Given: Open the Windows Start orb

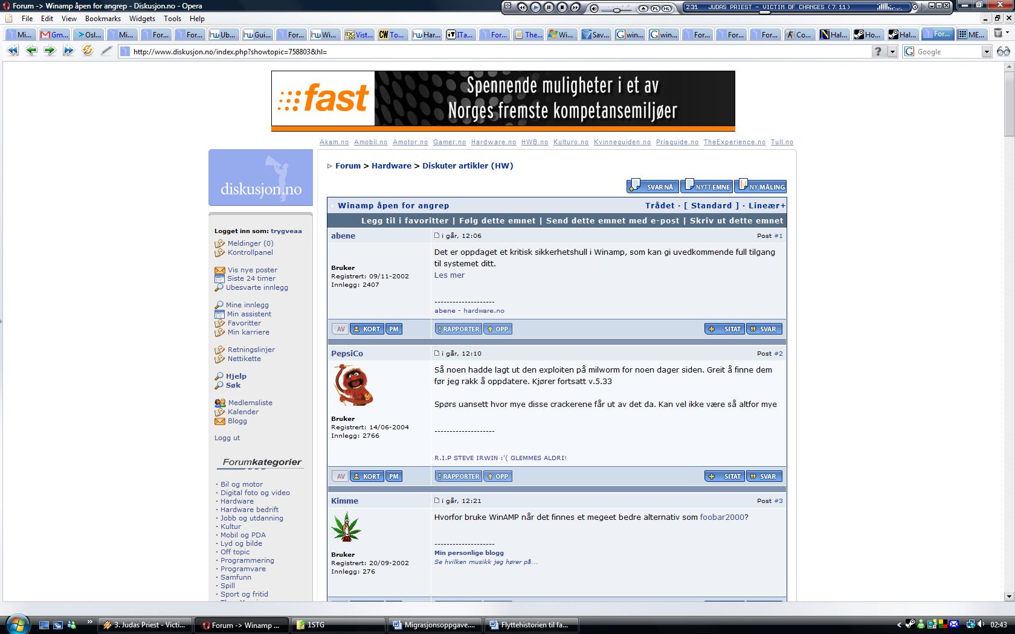Looking at the screenshot, I should tap(16, 624).
